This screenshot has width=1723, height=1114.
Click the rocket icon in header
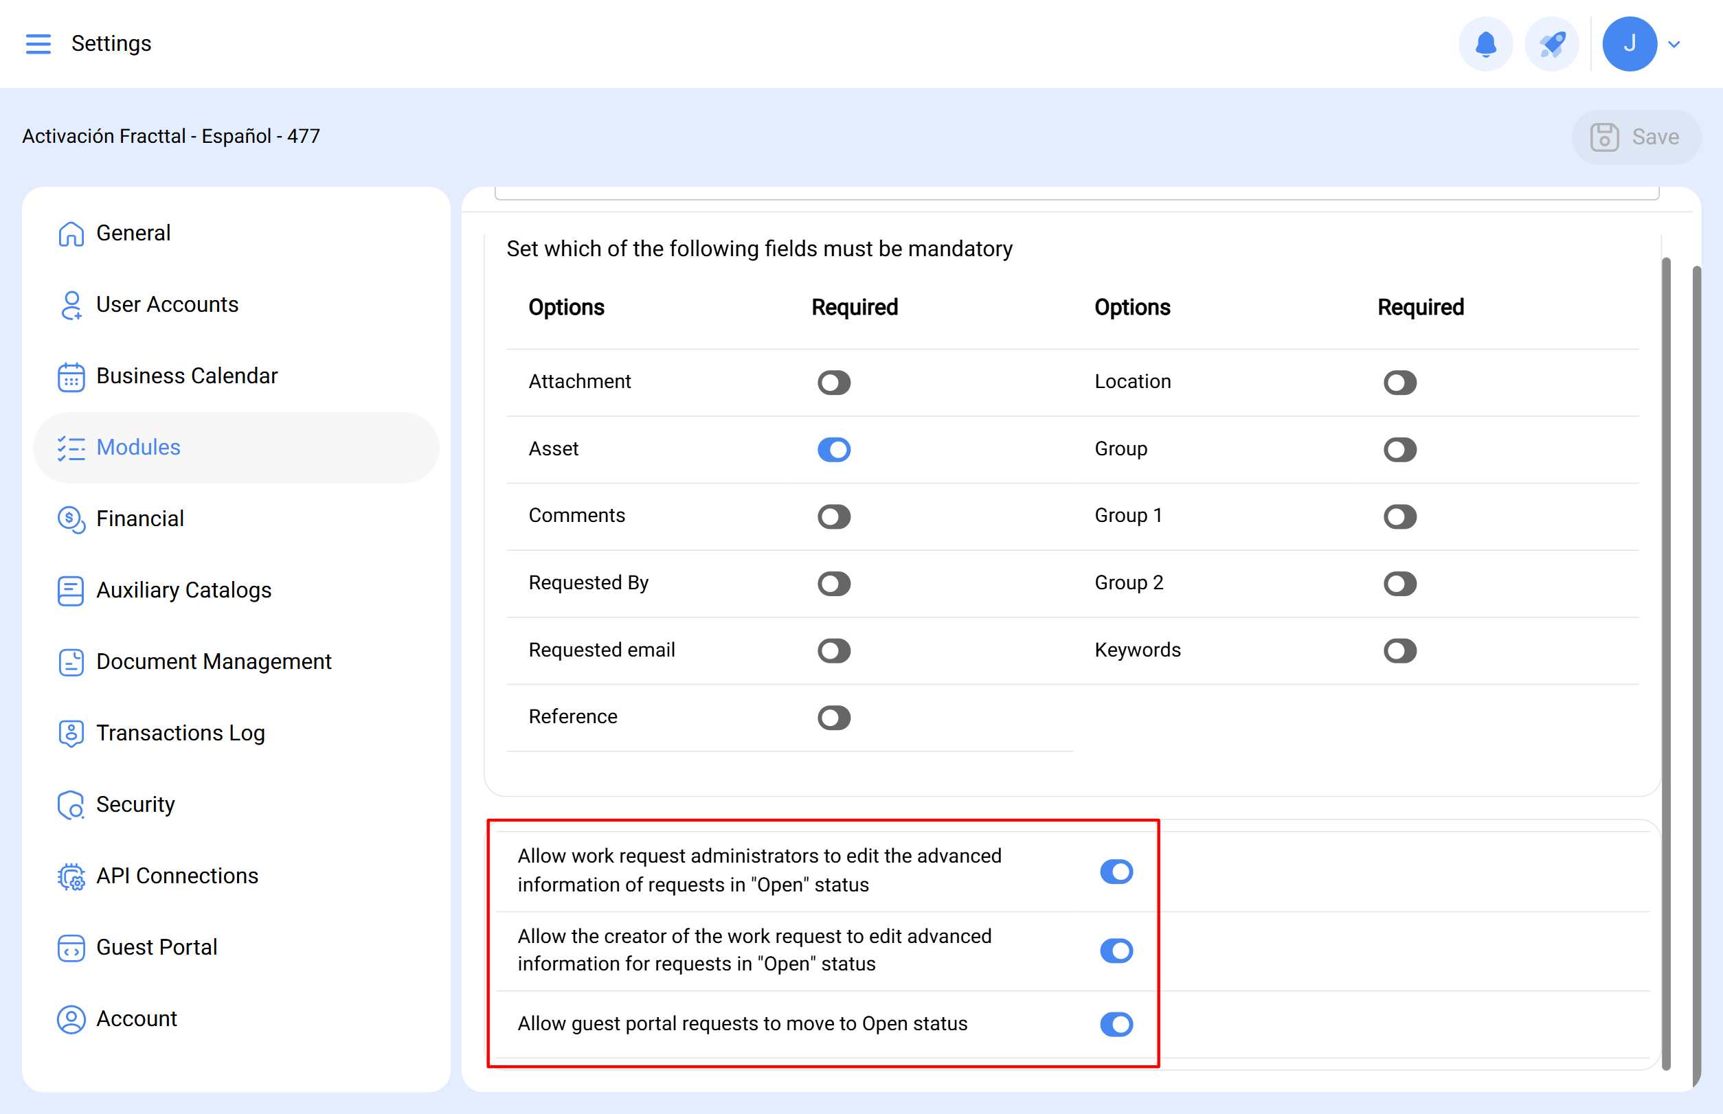click(1551, 44)
